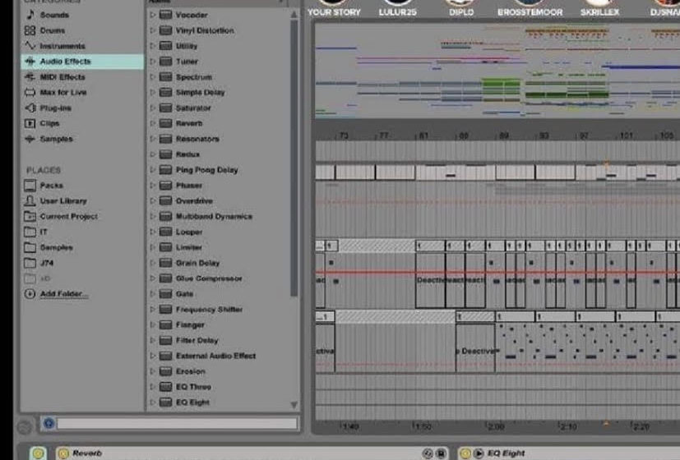Open the Current Project place
The width and height of the screenshot is (680, 460).
point(68,217)
